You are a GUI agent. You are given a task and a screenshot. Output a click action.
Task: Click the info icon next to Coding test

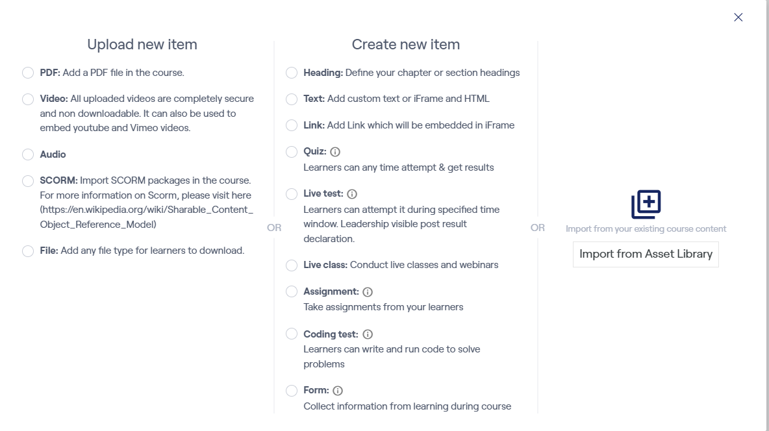(368, 334)
